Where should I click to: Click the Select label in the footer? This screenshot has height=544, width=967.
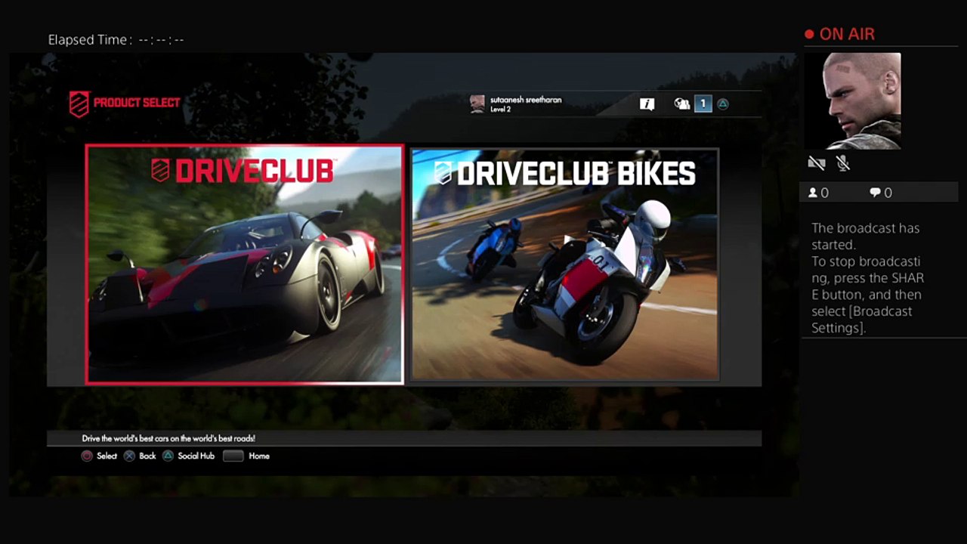point(107,456)
